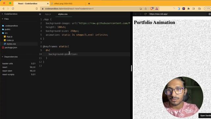The image size is (211, 119).
Task: Click the Open Sandbox button
Action: (x=205, y=116)
